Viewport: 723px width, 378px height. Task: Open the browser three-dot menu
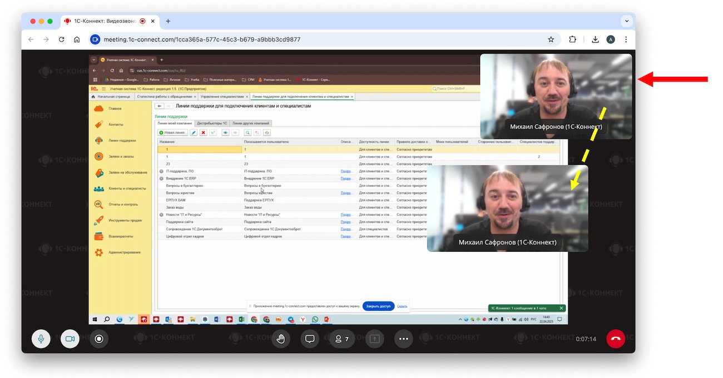click(626, 39)
